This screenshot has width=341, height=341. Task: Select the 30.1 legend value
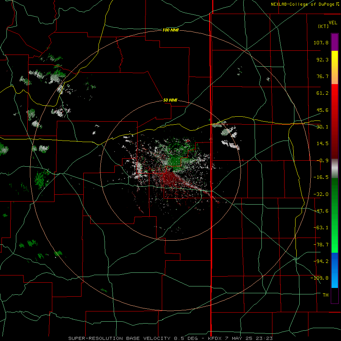coord(322,127)
